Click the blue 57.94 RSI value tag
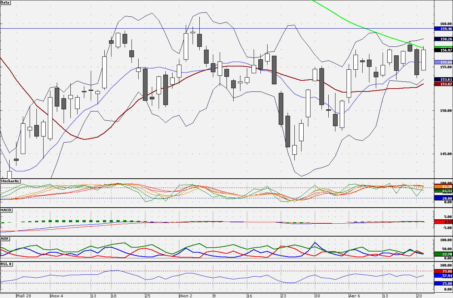Viewport: 453px width, 298px height. click(x=443, y=276)
